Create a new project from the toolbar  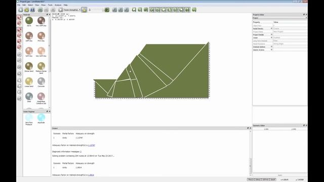point(20,10)
